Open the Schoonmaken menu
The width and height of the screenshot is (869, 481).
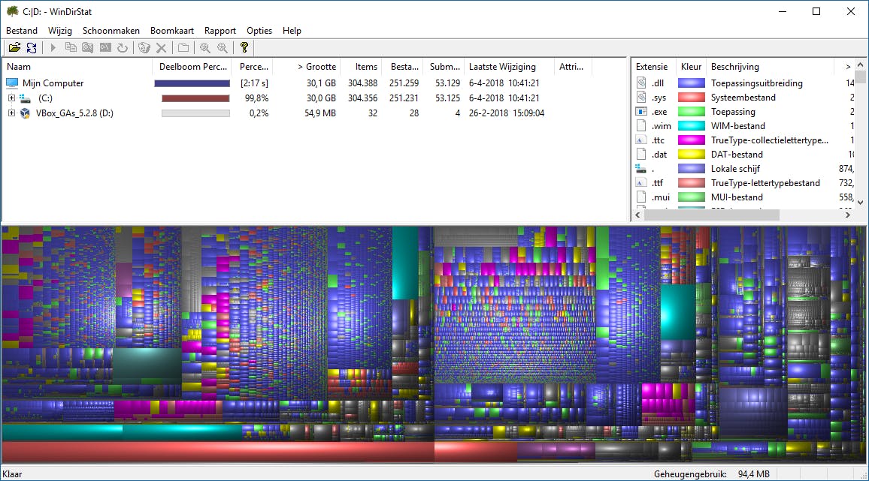pyautogui.click(x=111, y=31)
